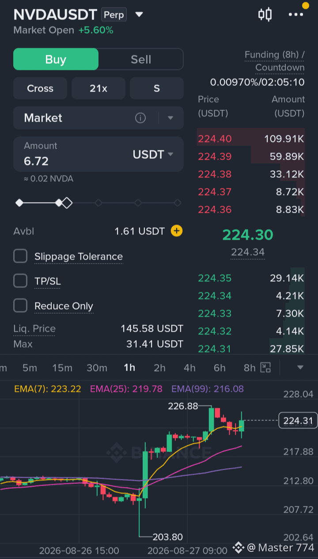This screenshot has height=559, width=318.
Task: Select the 224.39 ask price row
Action: tap(251, 157)
